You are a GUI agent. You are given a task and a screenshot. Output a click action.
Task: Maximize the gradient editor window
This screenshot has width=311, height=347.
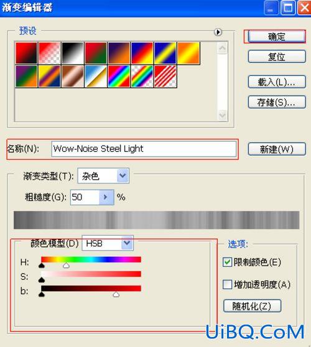288,8
